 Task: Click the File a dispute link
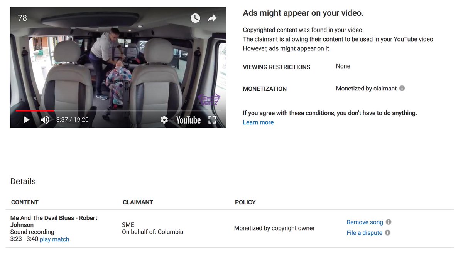click(x=364, y=233)
